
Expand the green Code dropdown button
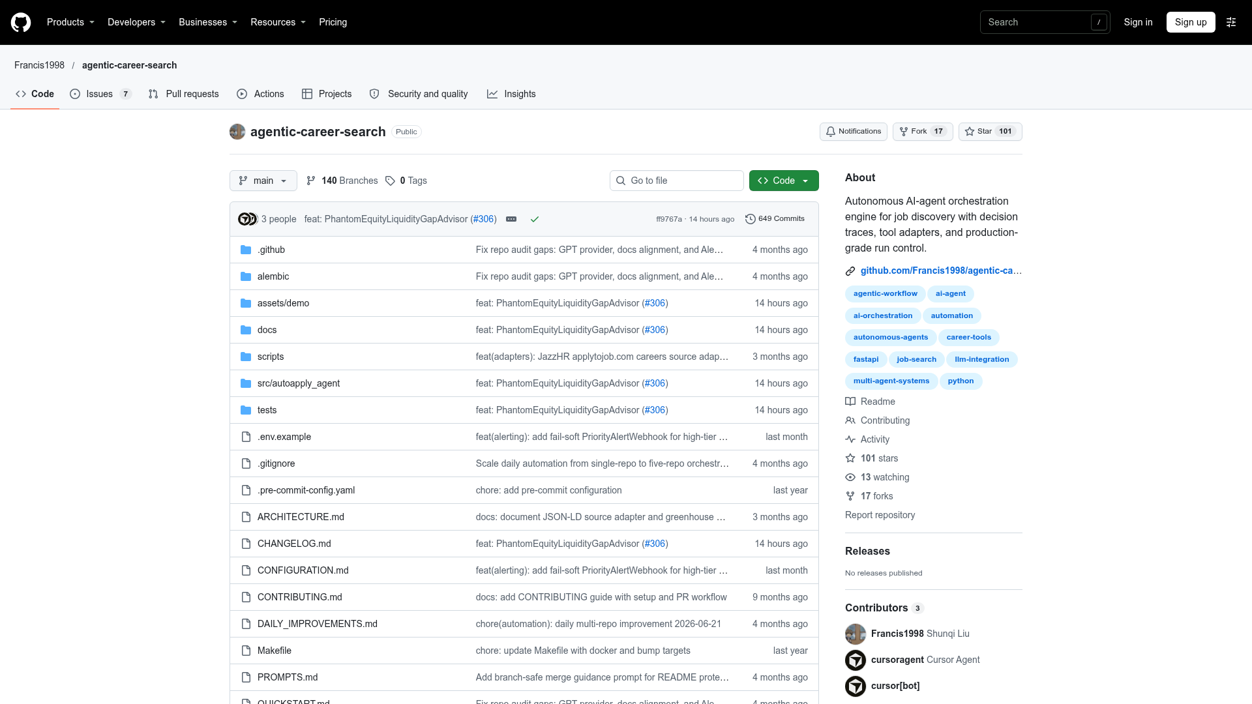(x=784, y=181)
